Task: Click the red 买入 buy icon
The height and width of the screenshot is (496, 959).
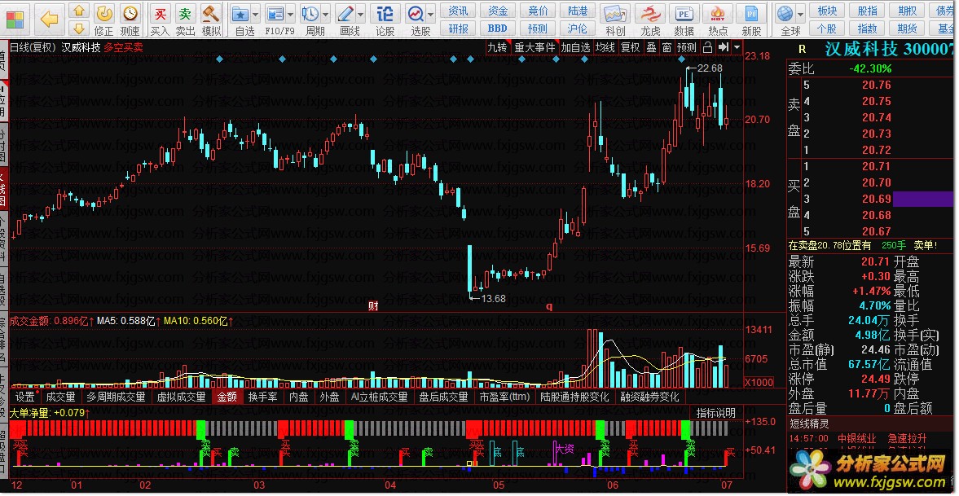Action: [161, 14]
